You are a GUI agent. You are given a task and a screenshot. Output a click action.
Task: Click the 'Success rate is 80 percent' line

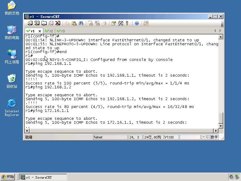tap(110, 107)
